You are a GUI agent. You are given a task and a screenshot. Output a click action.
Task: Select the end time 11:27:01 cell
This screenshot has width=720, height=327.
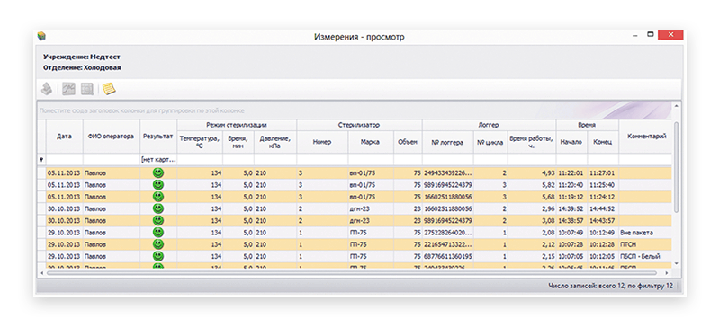pyautogui.click(x=603, y=172)
